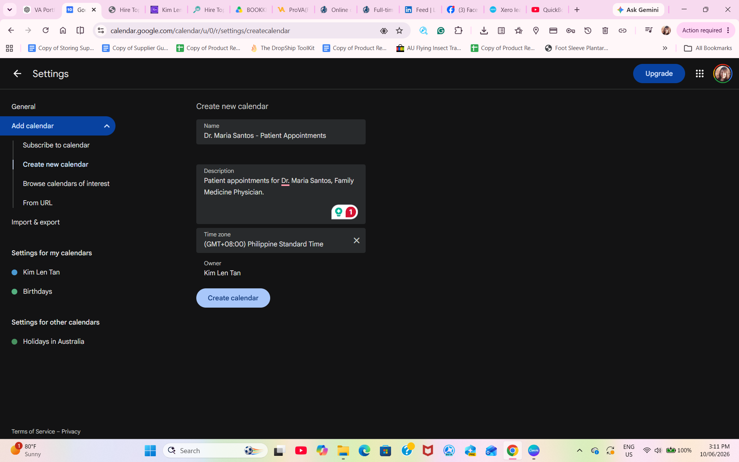Open the Privacy link
Viewport: 739px width, 462px height.
pyautogui.click(x=71, y=432)
